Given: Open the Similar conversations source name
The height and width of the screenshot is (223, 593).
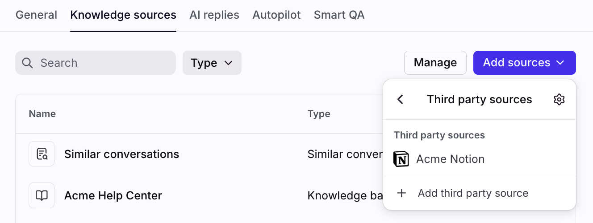Looking at the screenshot, I should tap(121, 154).
